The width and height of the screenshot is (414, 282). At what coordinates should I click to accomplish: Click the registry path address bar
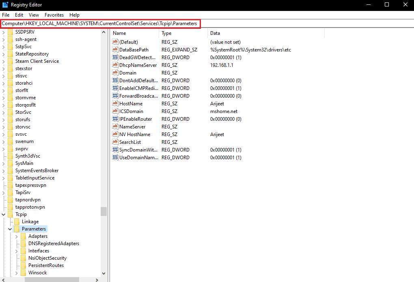click(x=101, y=23)
